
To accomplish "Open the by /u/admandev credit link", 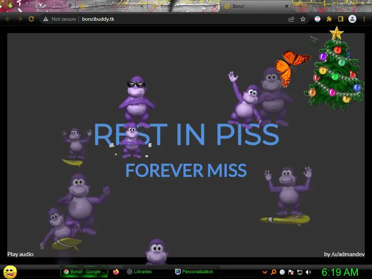I will pyautogui.click(x=344, y=254).
